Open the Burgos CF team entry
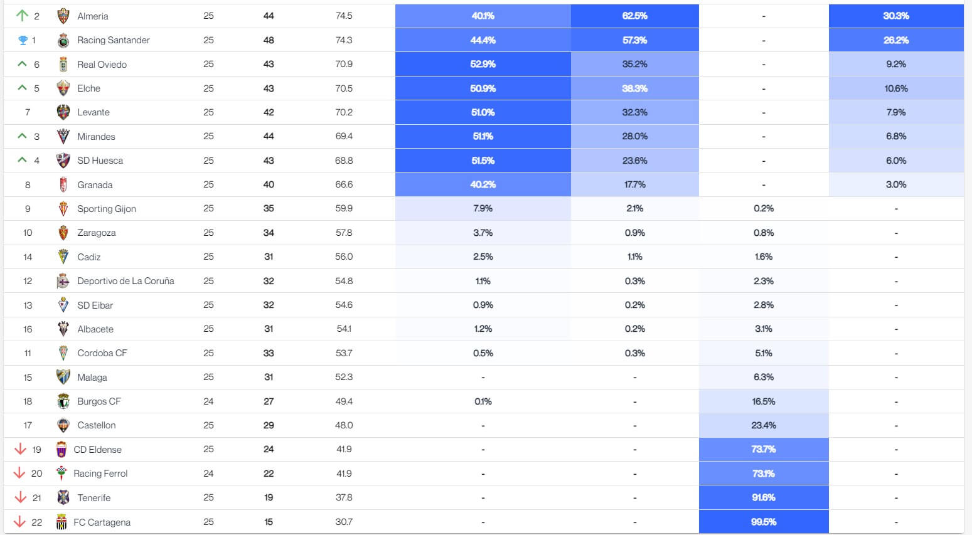The image size is (972, 535). point(99,401)
